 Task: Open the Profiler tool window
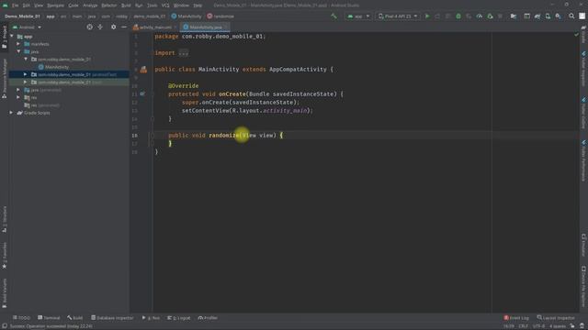click(x=208, y=318)
